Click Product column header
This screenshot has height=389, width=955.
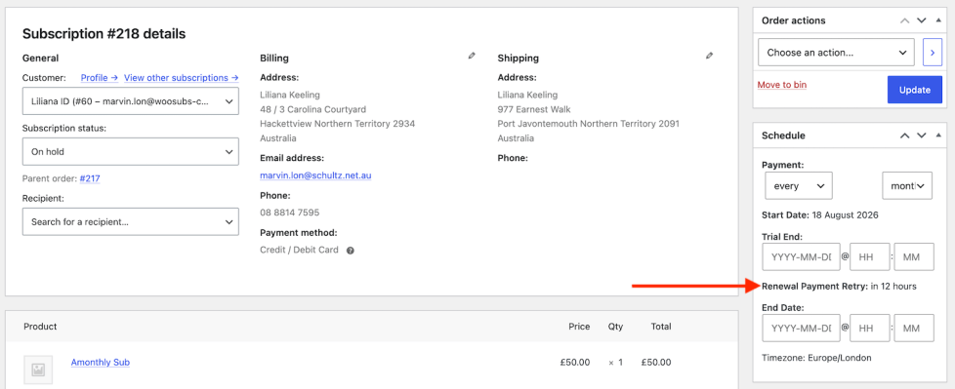point(40,327)
